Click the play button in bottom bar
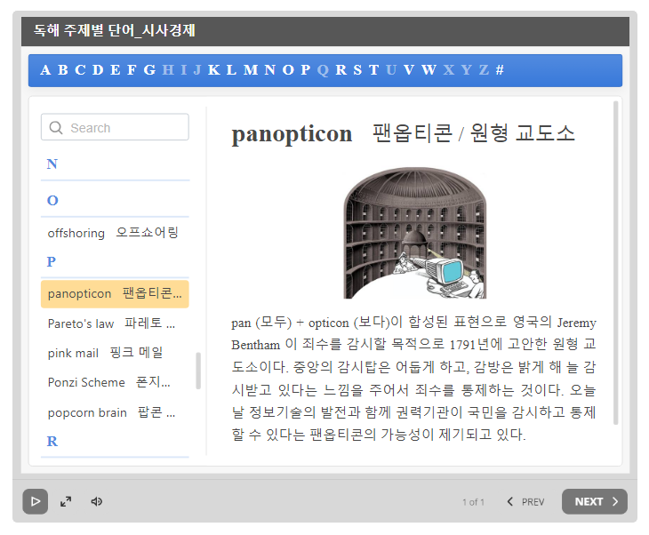Viewport: 649px width, 535px height. tap(35, 501)
